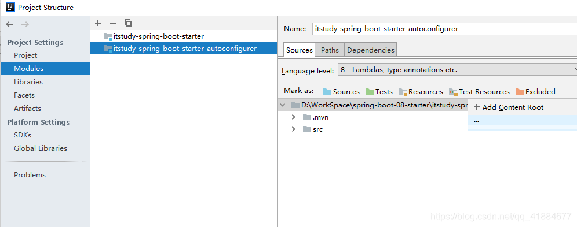Image resolution: width=577 pixels, height=227 pixels.
Task: Expand the src folder node
Action: tap(294, 129)
